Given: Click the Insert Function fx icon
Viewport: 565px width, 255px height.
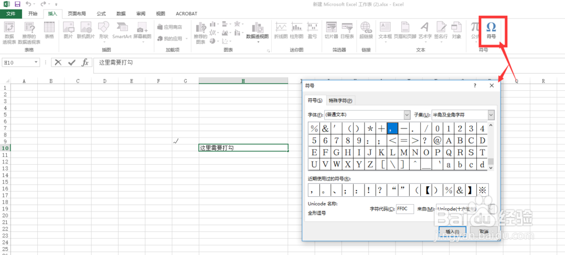Looking at the screenshot, I should tap(85, 63).
